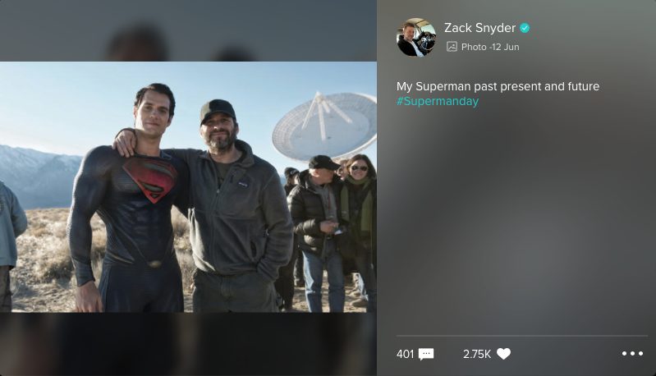Like the post with the heart icon
This screenshot has height=376, width=656.
click(x=504, y=354)
